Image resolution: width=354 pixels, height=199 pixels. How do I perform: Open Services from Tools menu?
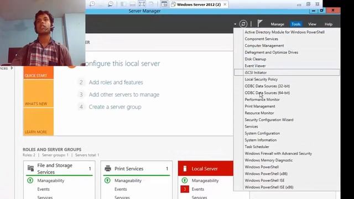tap(251, 127)
